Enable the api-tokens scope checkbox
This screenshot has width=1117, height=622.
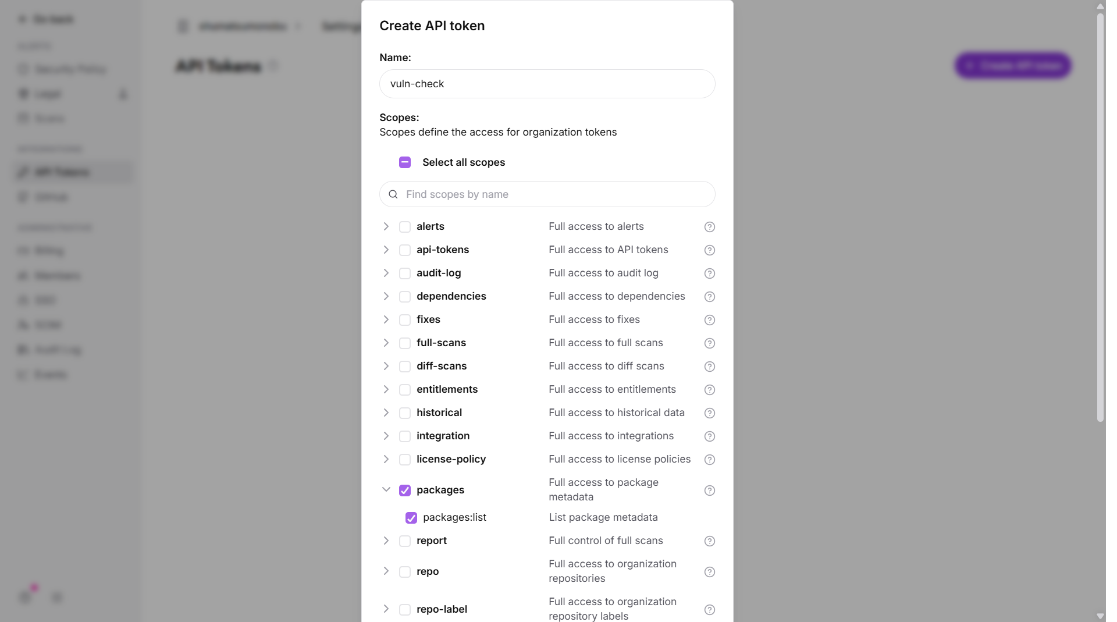coord(405,250)
